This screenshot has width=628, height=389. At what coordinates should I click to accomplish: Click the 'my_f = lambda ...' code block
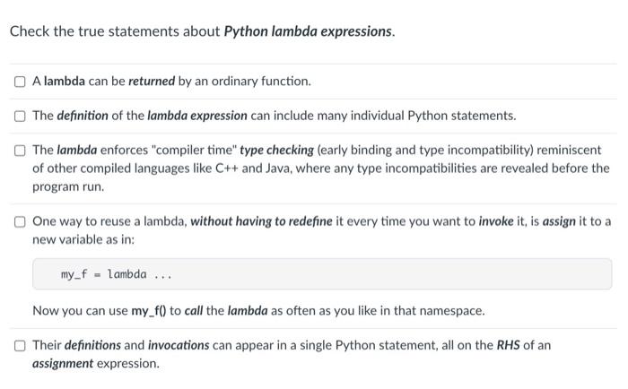tap(322, 274)
